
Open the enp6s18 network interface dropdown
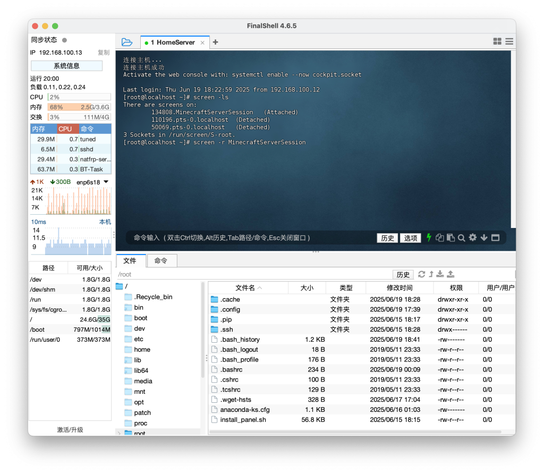(x=106, y=182)
